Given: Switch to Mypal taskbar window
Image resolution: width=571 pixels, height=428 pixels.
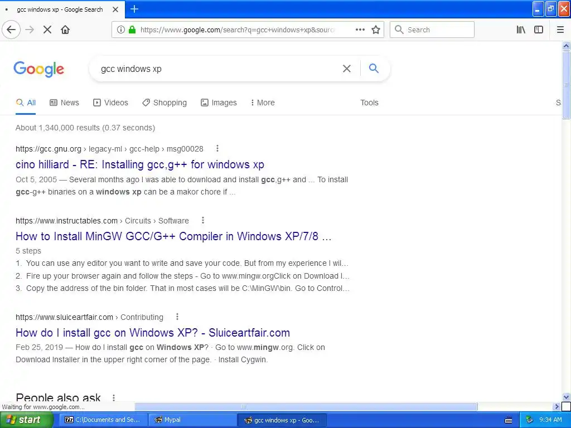Looking at the screenshot, I should (192, 420).
